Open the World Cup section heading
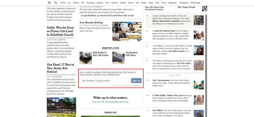This screenshot has width=254, height=117. pos(110,113)
